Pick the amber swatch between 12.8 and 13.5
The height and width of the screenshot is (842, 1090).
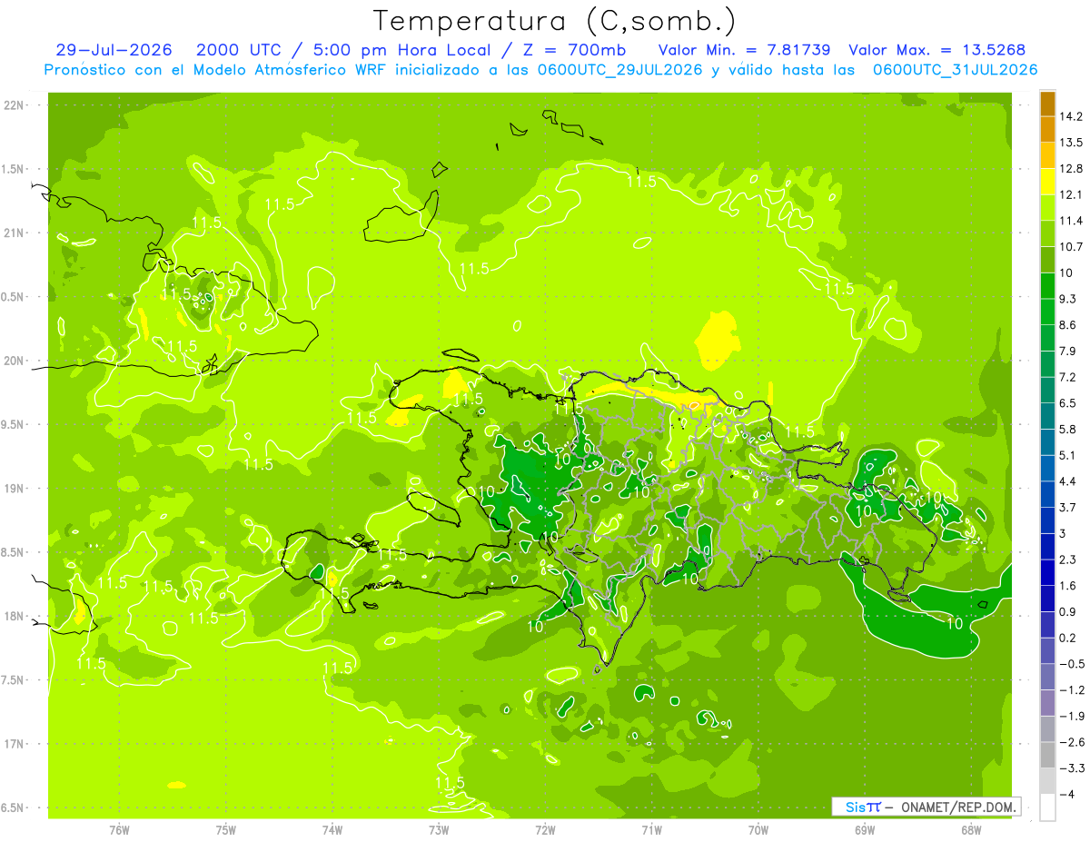tap(1047, 155)
